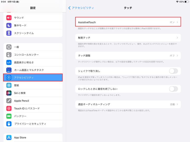
Task: Click バッテリー label in sidebar
Action: (x=20, y=116)
